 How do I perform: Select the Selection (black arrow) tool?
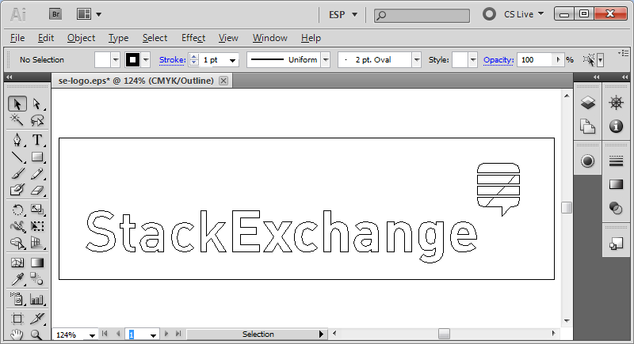coord(17,104)
